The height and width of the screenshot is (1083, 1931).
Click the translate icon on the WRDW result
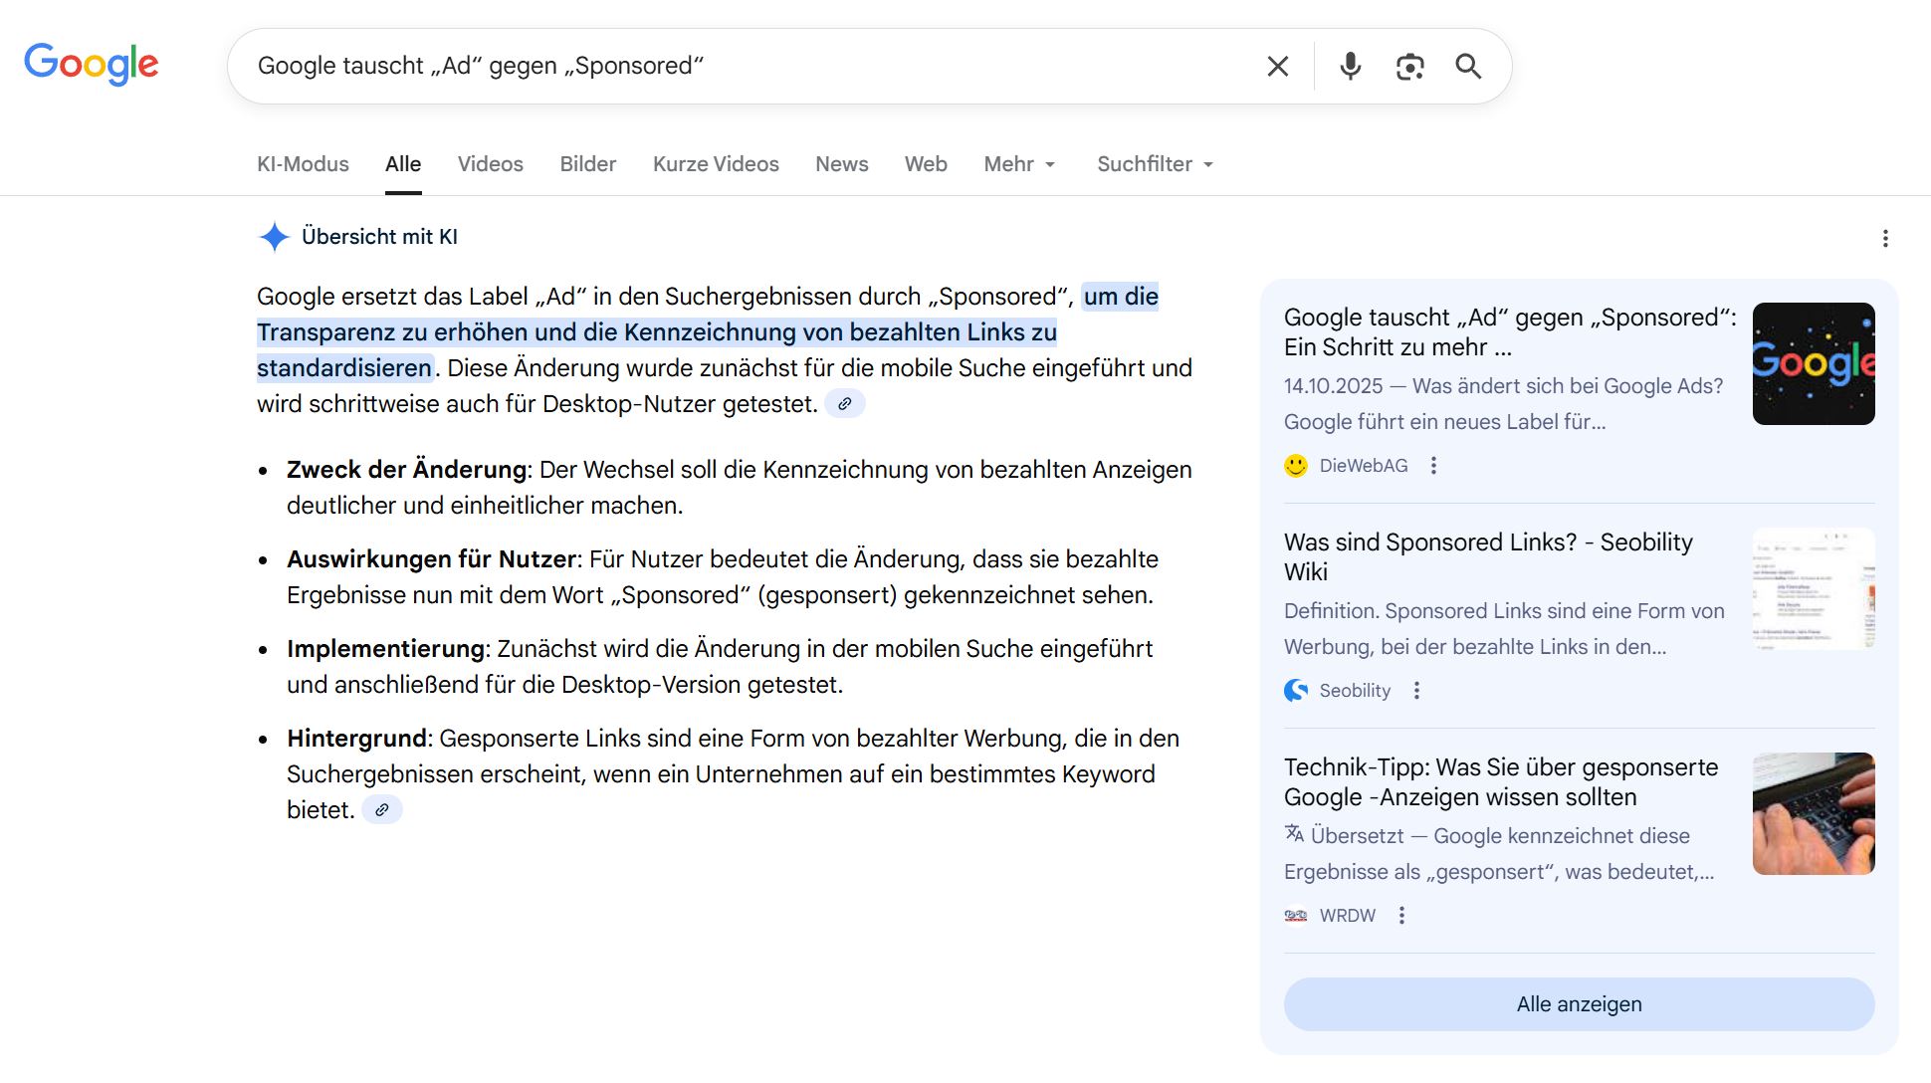[1294, 835]
